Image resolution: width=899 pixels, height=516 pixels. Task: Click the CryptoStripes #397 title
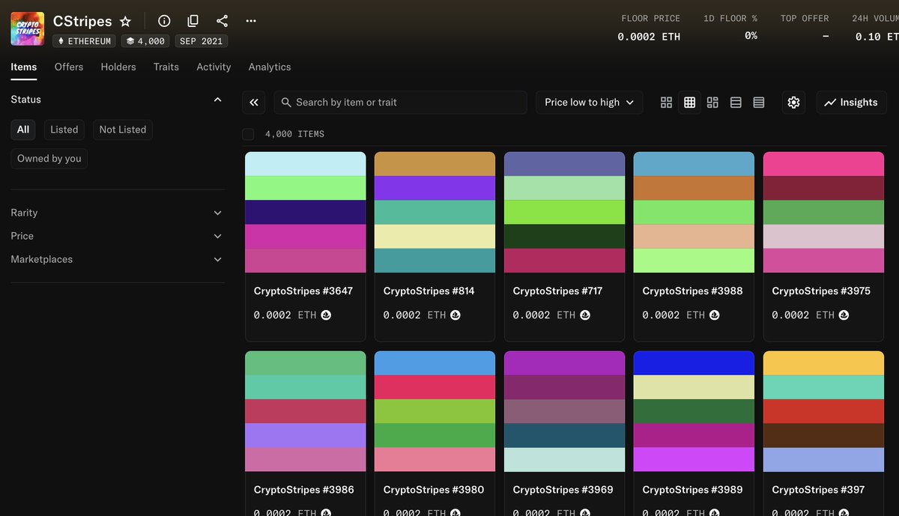(x=819, y=490)
